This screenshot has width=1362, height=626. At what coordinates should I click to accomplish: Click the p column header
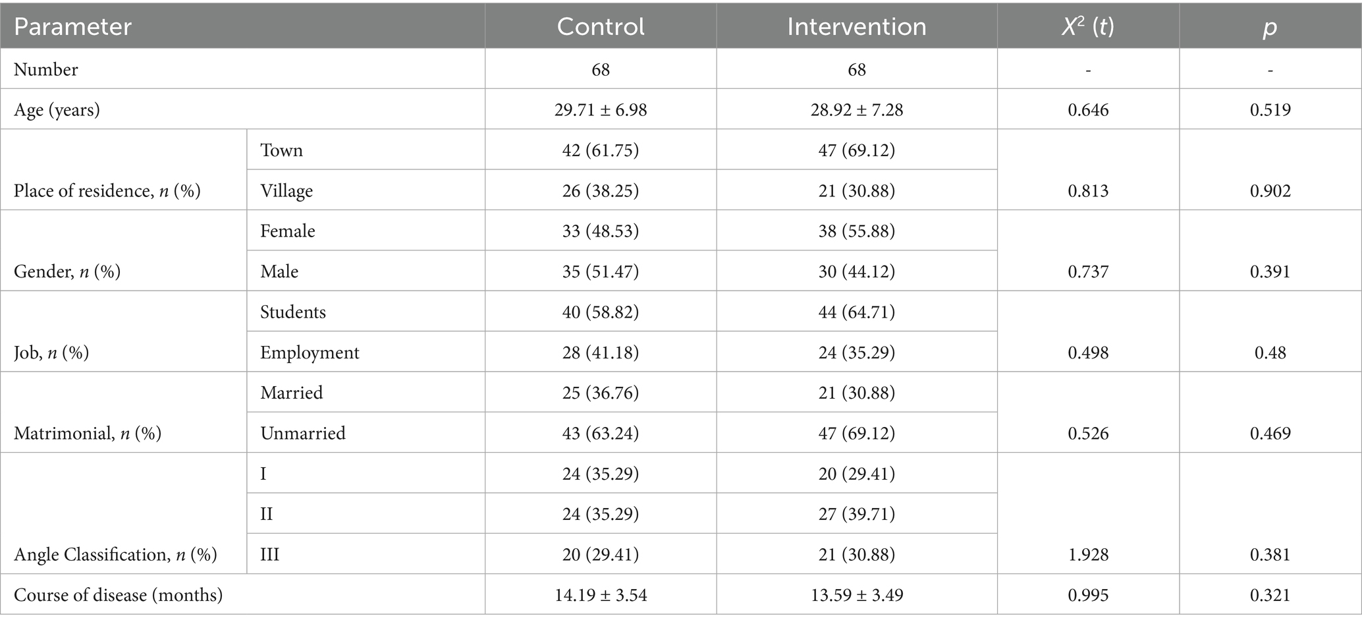[x=1270, y=26]
